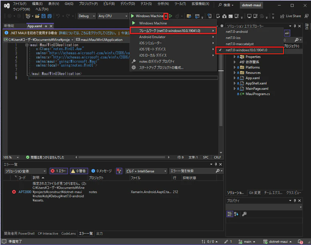The height and width of the screenshot is (245, 311).
Task: Click the New Project icon in toolbar
Action: [28, 16]
